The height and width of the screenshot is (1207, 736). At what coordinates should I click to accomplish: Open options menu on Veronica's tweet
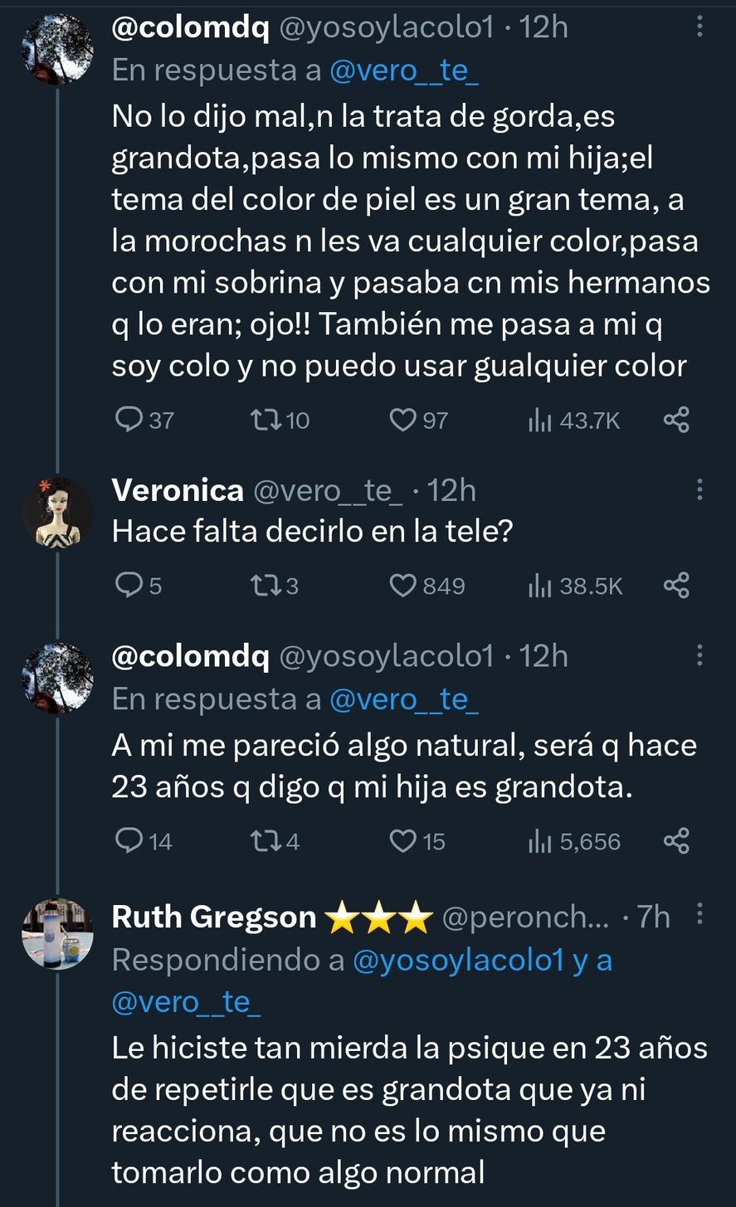pyautogui.click(x=699, y=489)
